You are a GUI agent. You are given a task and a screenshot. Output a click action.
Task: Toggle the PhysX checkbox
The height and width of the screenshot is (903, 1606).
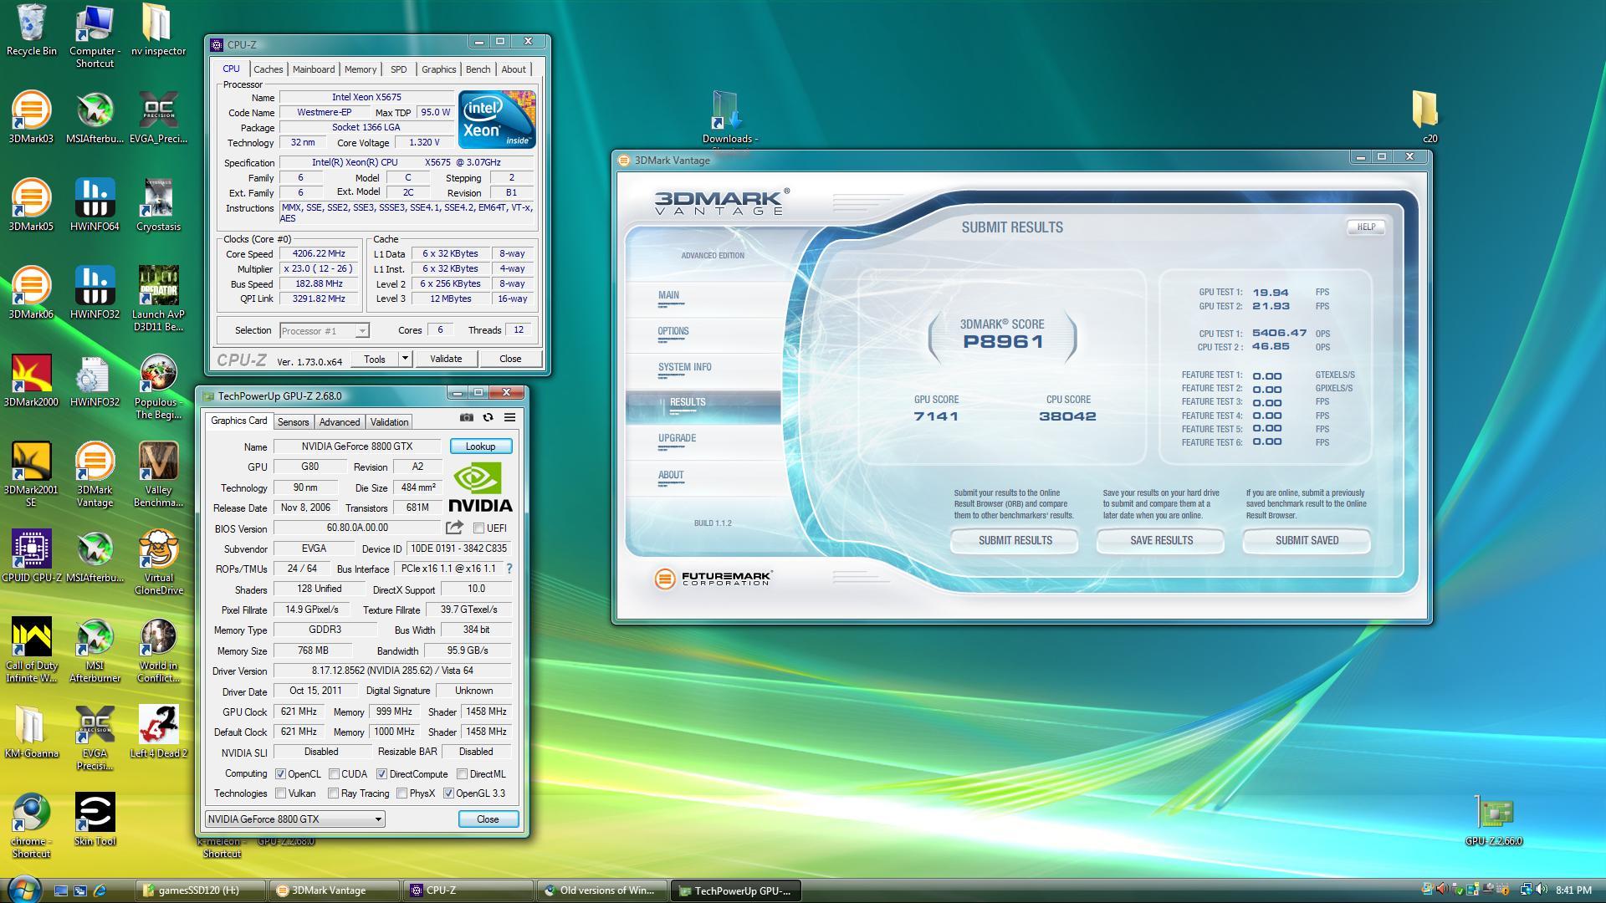[402, 793]
